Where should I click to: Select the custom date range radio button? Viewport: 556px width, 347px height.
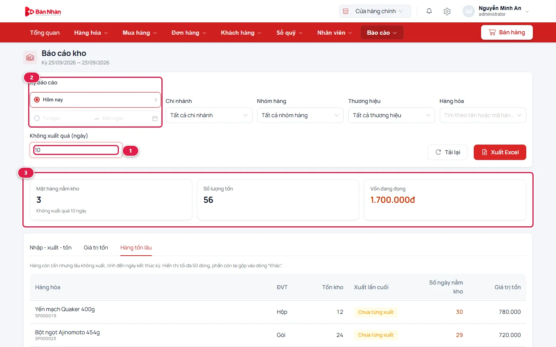pos(37,118)
